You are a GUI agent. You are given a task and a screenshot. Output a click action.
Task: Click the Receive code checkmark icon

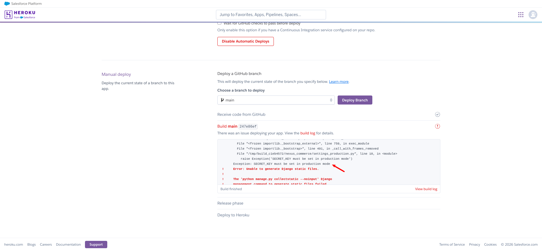[438, 114]
